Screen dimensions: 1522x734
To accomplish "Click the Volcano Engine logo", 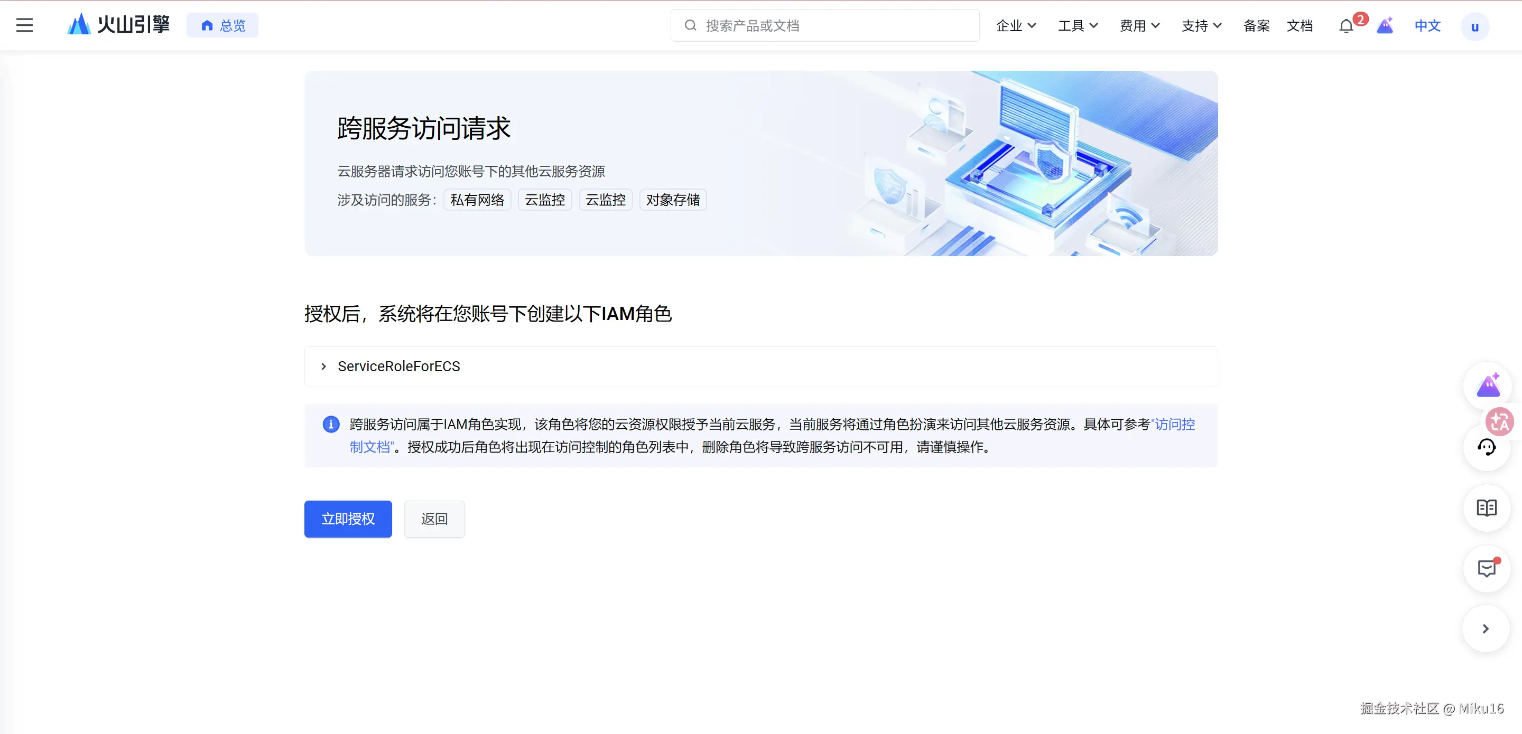I will [118, 25].
